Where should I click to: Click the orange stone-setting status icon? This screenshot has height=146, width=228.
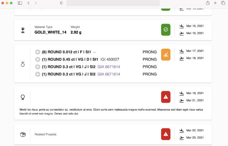[x=166, y=54]
